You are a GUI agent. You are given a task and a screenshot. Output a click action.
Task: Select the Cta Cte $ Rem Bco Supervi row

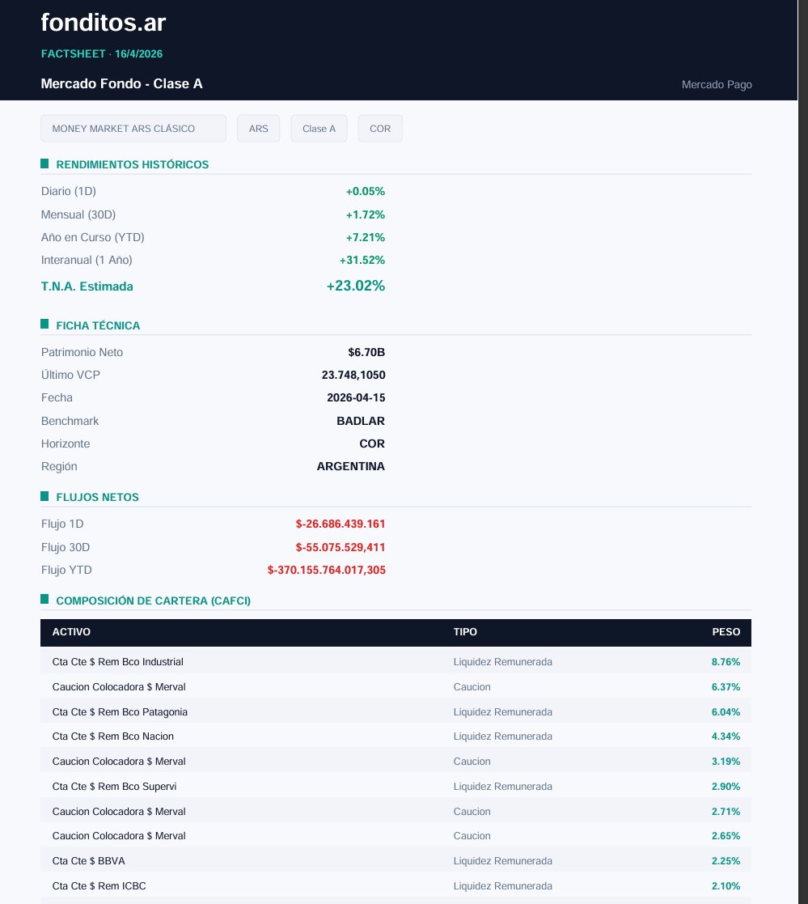tap(396, 787)
